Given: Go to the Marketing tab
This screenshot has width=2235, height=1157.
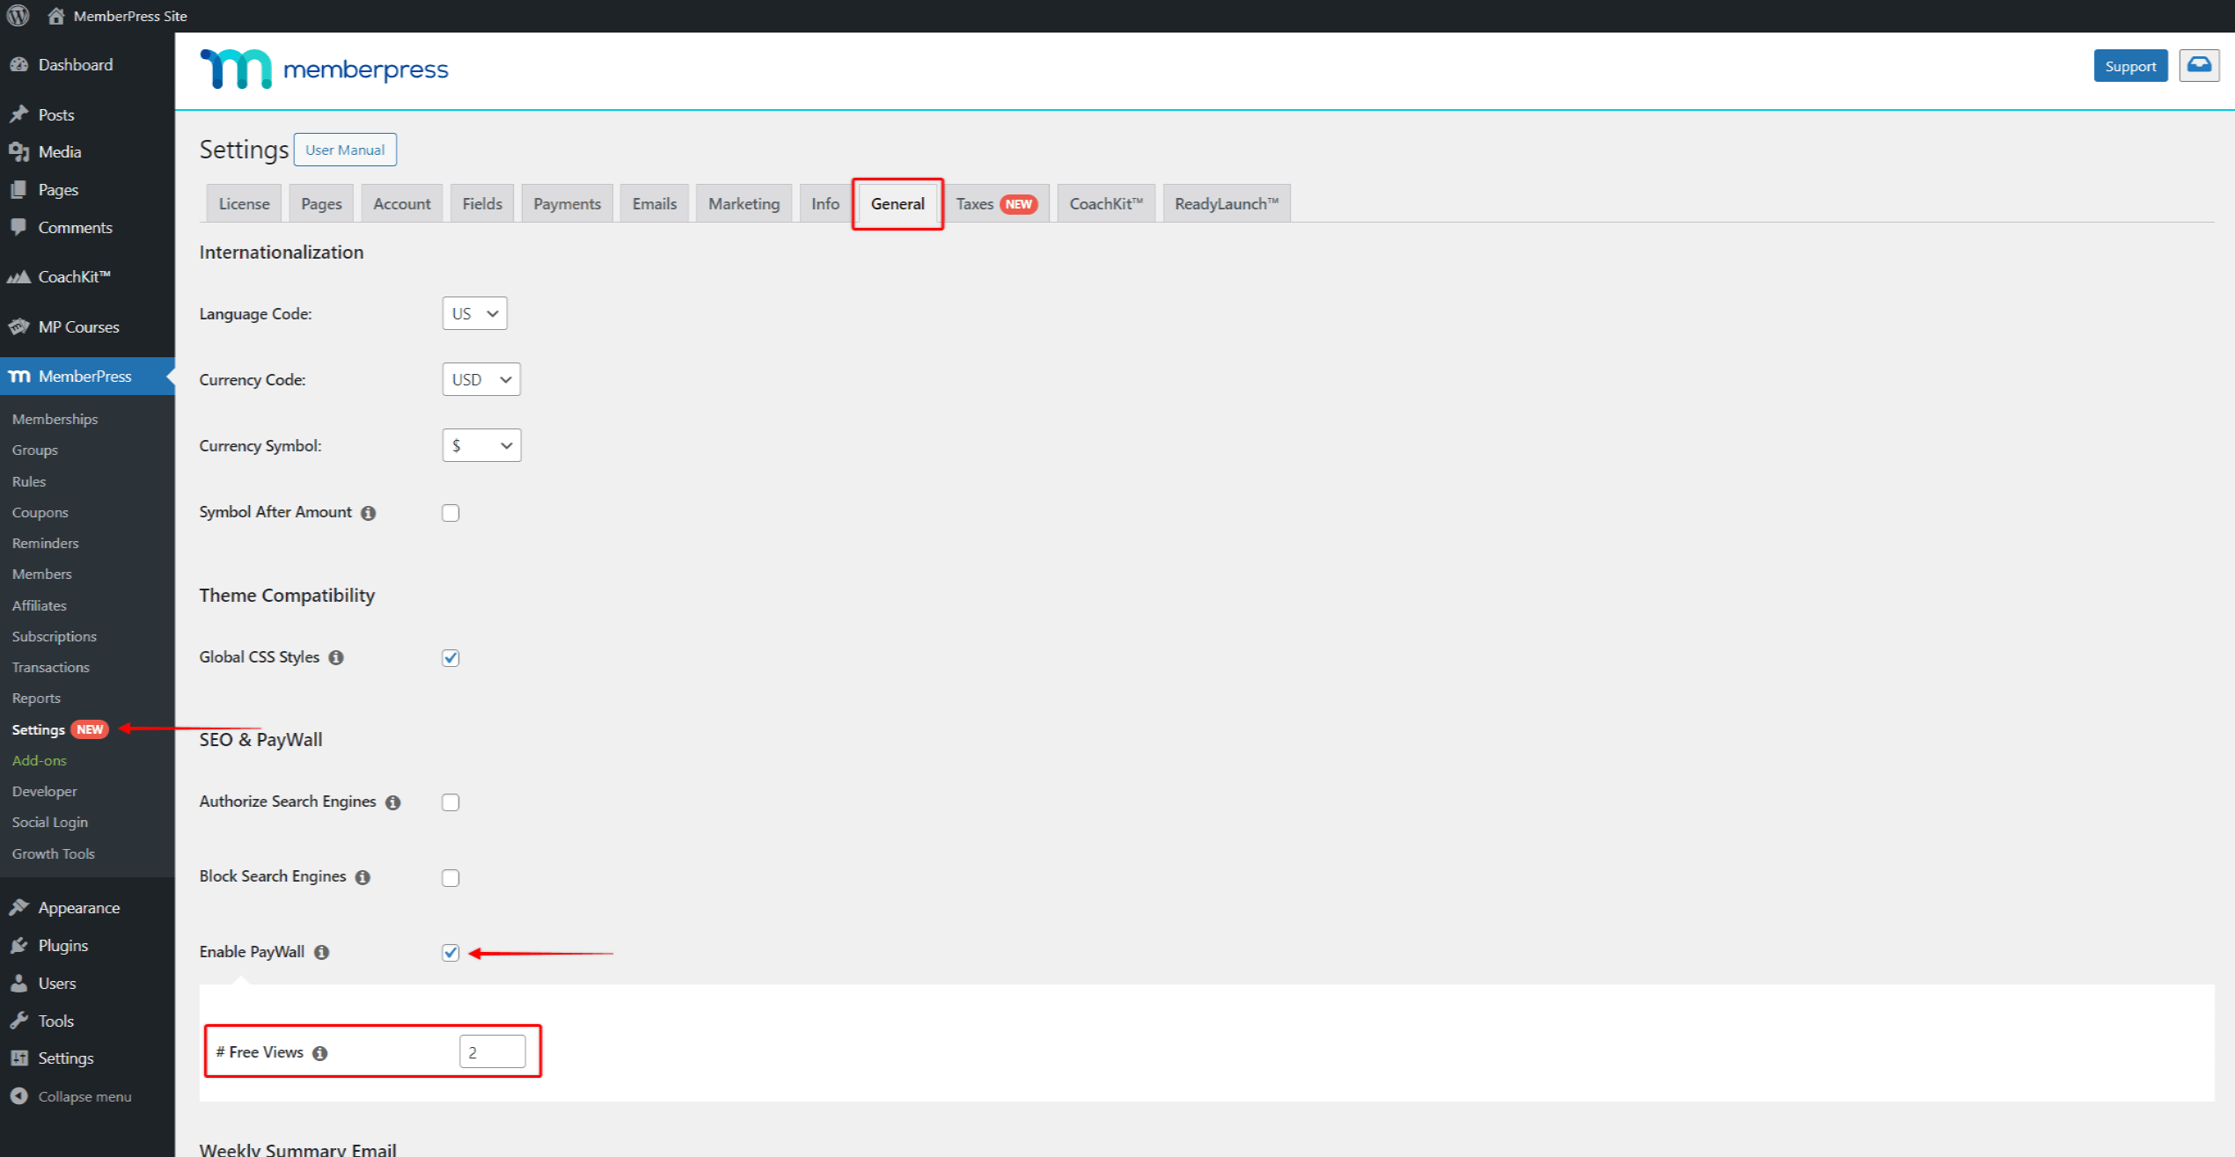Looking at the screenshot, I should (744, 203).
